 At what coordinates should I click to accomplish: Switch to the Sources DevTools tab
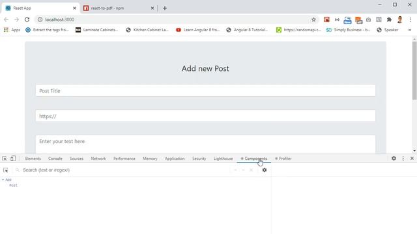(77, 159)
